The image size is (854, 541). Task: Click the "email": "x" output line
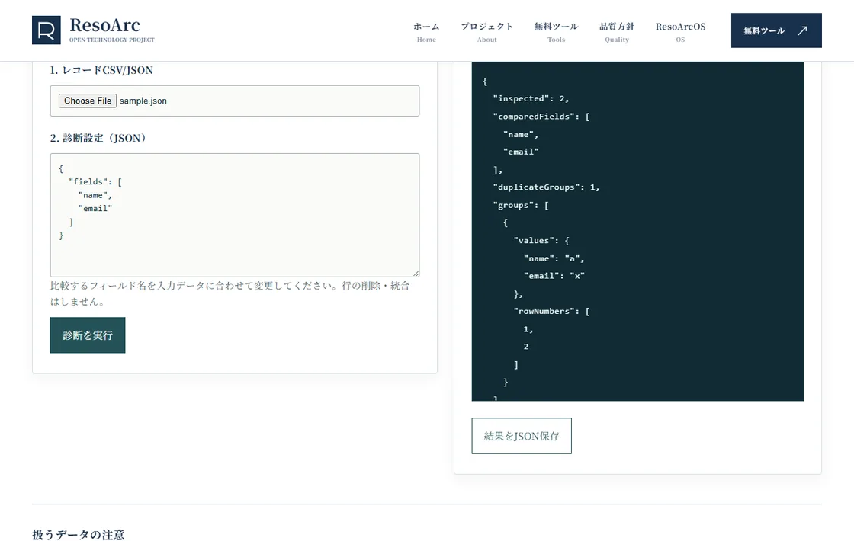(x=554, y=276)
